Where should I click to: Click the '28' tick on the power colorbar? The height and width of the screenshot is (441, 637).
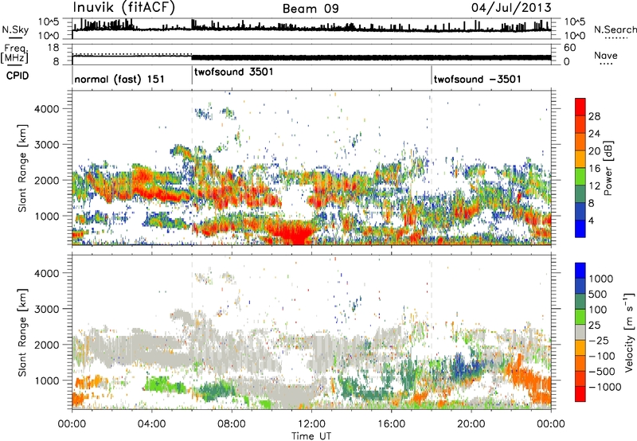(594, 116)
